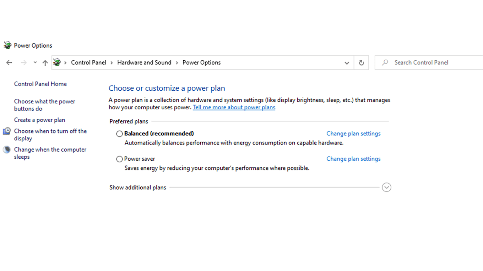Go to Hardware and Sound breadcrumb
The height and width of the screenshot is (271, 483).
(144, 63)
